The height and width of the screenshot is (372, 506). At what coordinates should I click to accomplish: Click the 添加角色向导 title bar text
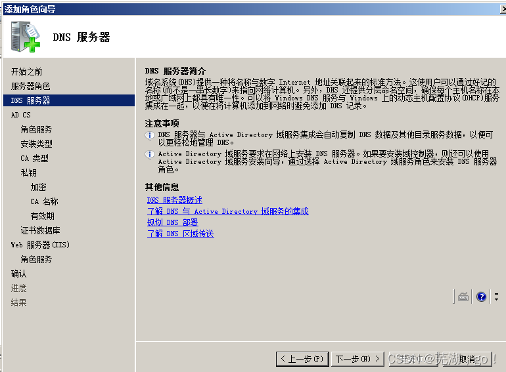coord(30,9)
